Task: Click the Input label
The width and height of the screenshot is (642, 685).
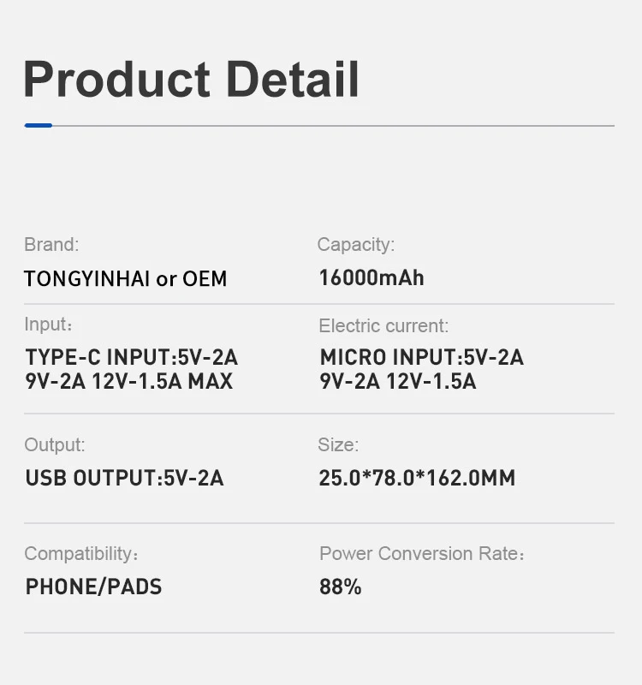Action: pyautogui.click(x=48, y=325)
